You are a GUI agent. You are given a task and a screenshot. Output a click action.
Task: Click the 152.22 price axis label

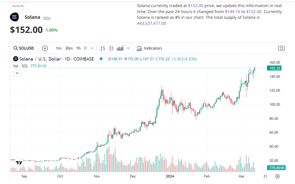275,68
